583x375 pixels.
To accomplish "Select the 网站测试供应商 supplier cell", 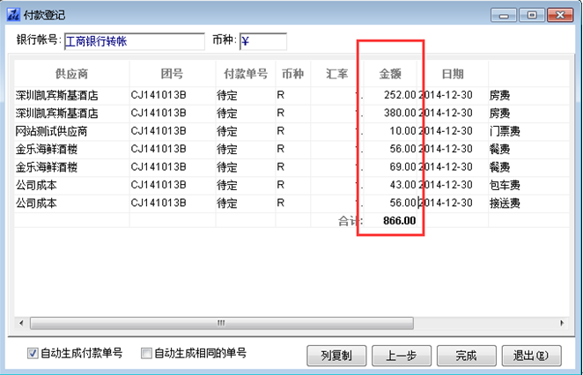I will click(71, 131).
